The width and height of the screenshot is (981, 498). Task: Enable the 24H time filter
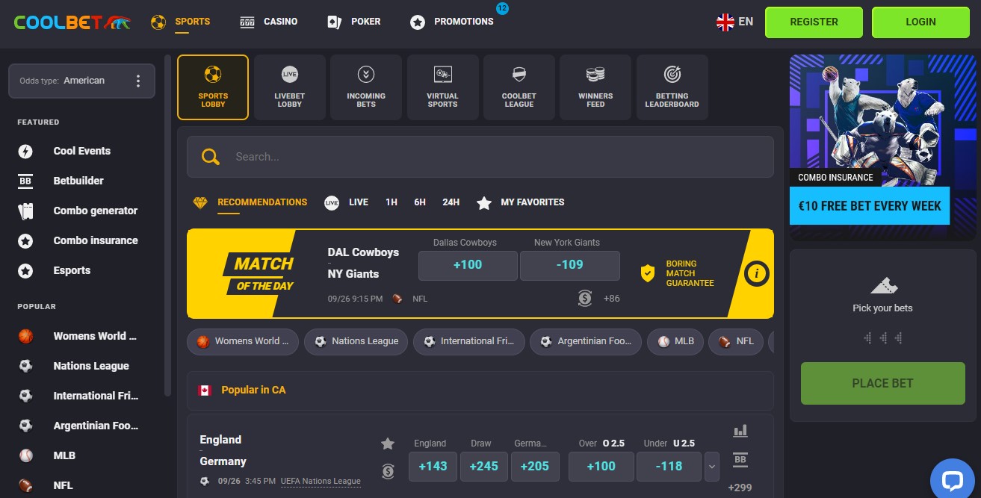tap(451, 202)
